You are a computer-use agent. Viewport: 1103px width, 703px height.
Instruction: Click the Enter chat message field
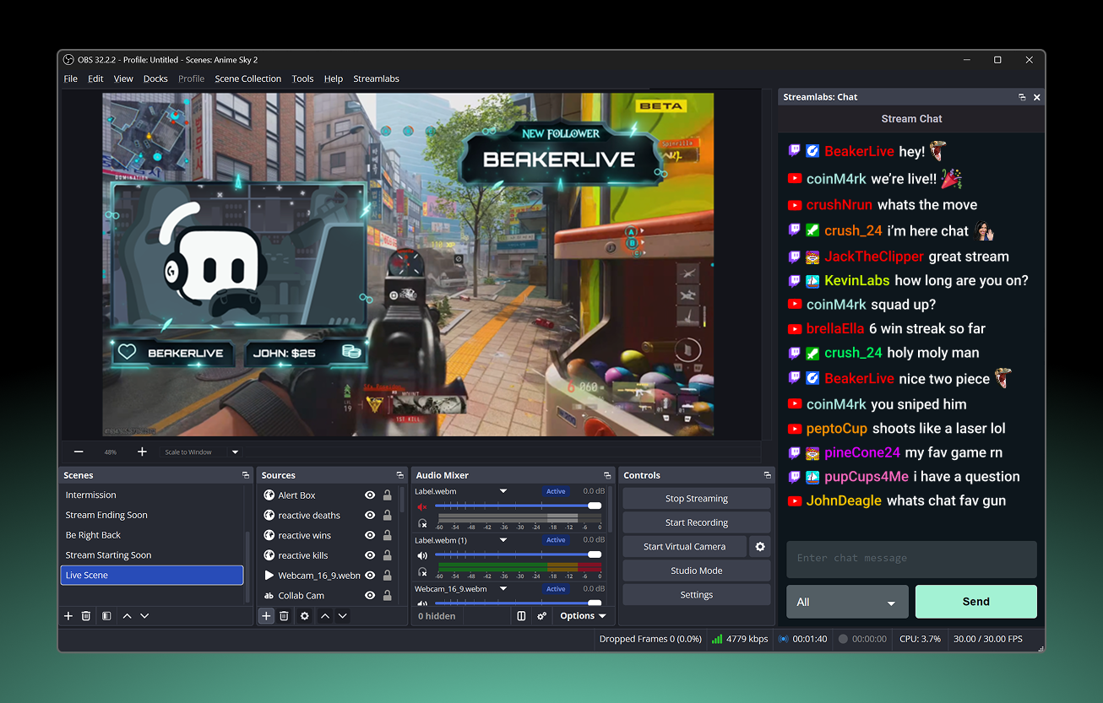tap(911, 559)
